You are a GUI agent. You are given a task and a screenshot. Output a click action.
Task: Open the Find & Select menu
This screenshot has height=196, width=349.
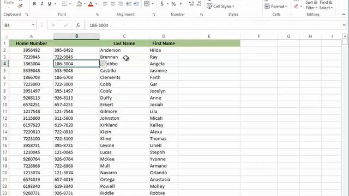pos(326,5)
